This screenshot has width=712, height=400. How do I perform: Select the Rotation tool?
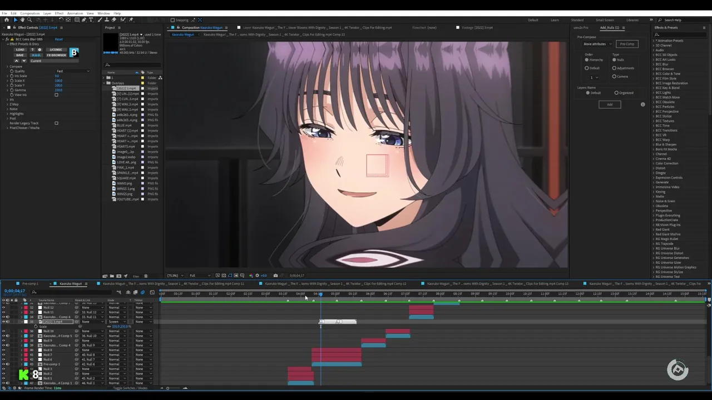[61, 19]
